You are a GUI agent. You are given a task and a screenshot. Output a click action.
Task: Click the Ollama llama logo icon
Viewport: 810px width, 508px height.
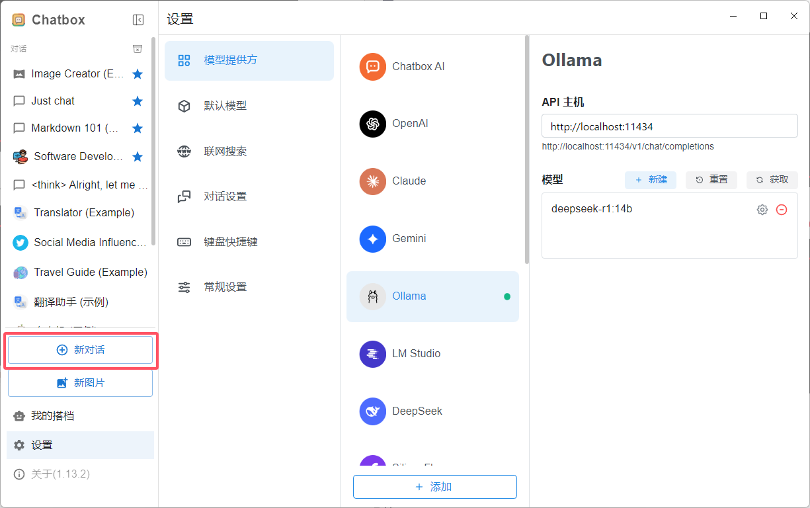[x=373, y=296]
